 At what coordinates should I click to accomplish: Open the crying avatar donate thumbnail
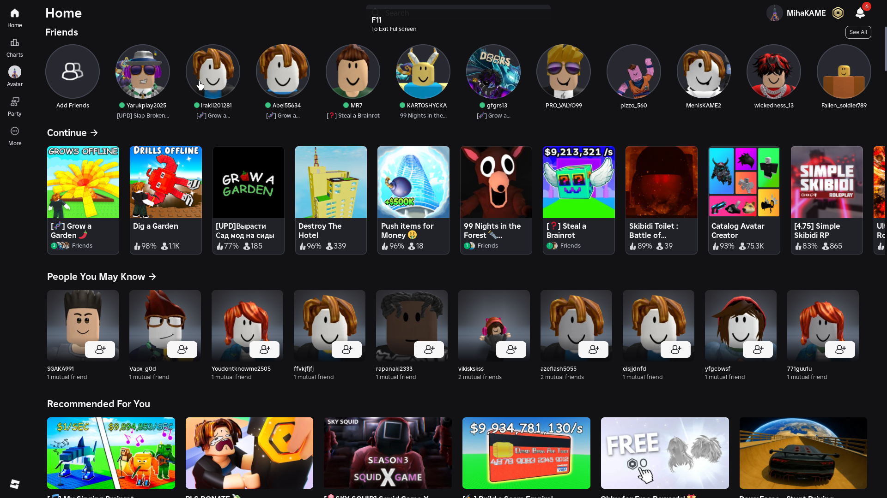coord(249,453)
